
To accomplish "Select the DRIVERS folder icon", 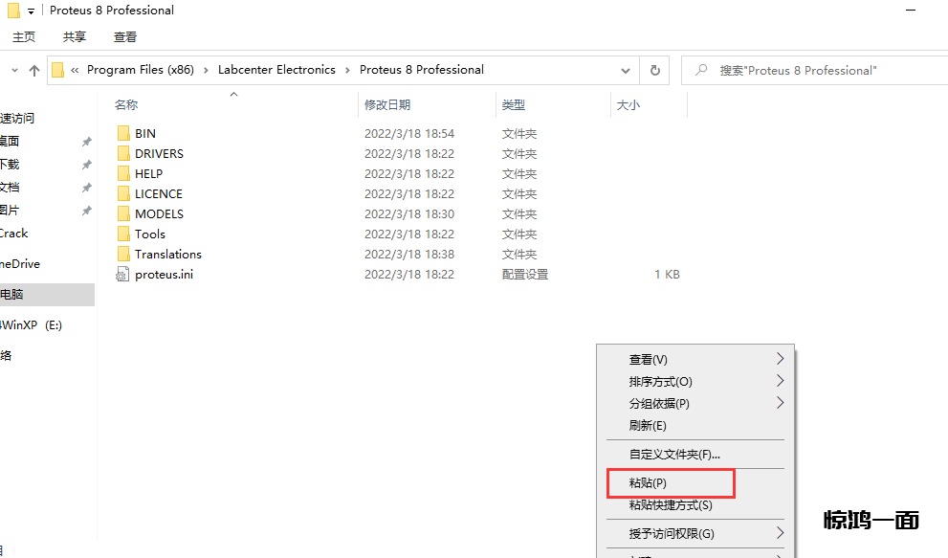I will pyautogui.click(x=122, y=153).
